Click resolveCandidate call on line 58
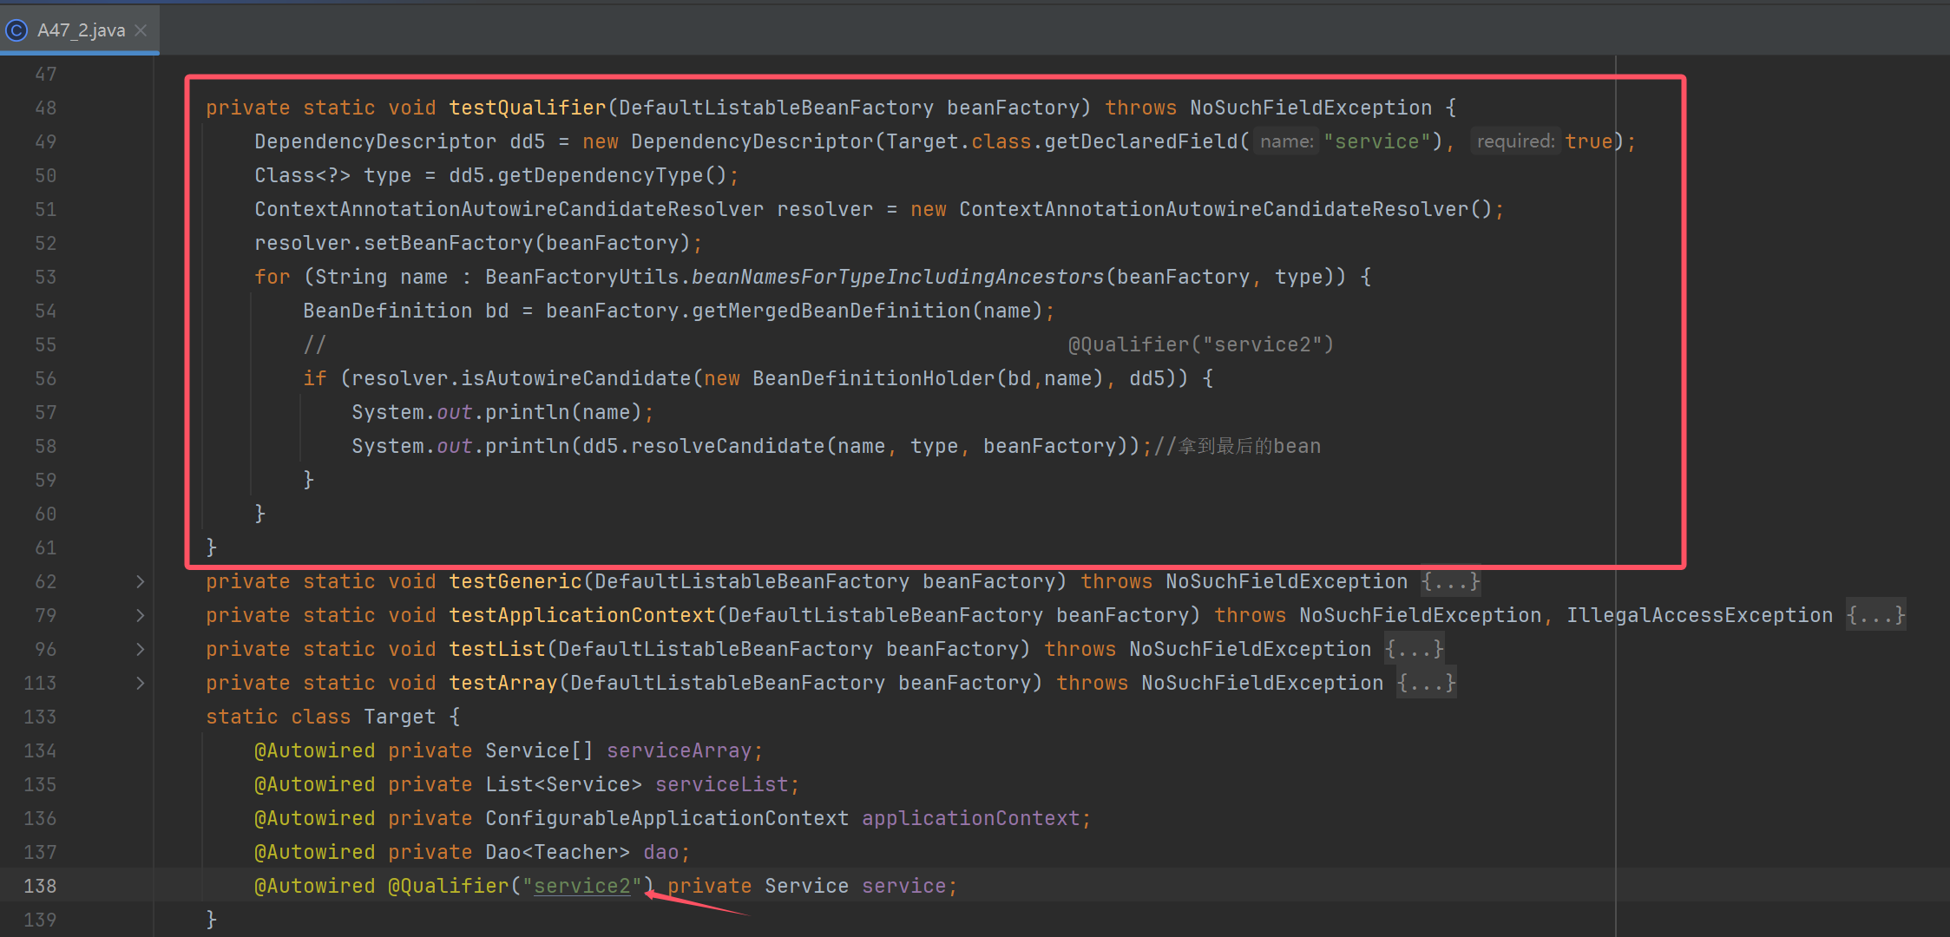Viewport: 1950px width, 937px height. (728, 446)
